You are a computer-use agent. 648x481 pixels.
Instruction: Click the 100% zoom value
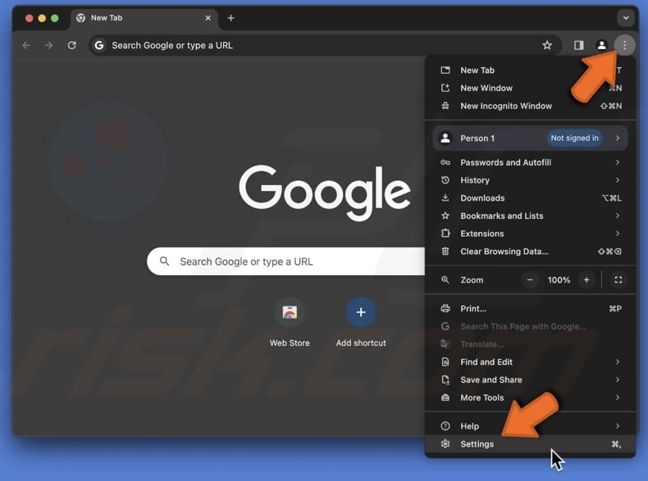click(x=559, y=280)
